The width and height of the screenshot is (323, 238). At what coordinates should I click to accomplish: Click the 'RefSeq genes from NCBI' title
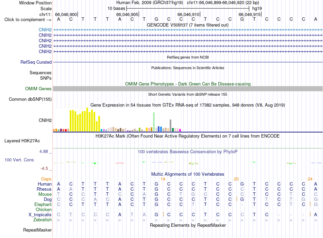pyautogui.click(x=188, y=57)
